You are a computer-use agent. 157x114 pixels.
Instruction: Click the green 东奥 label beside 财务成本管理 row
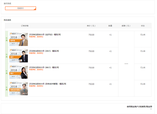tap(7, 88)
